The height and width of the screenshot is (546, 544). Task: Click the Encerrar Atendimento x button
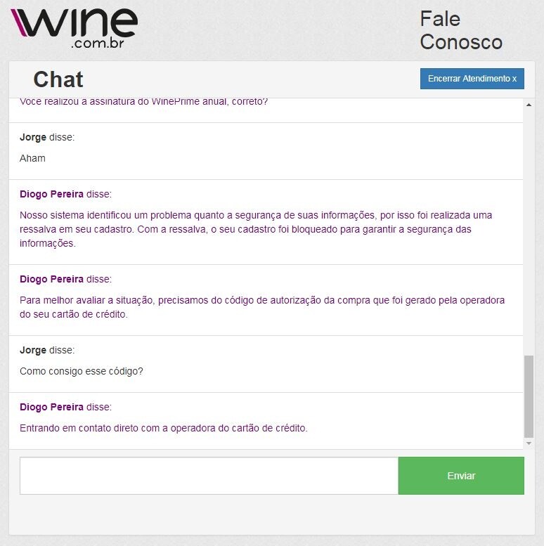tap(472, 79)
